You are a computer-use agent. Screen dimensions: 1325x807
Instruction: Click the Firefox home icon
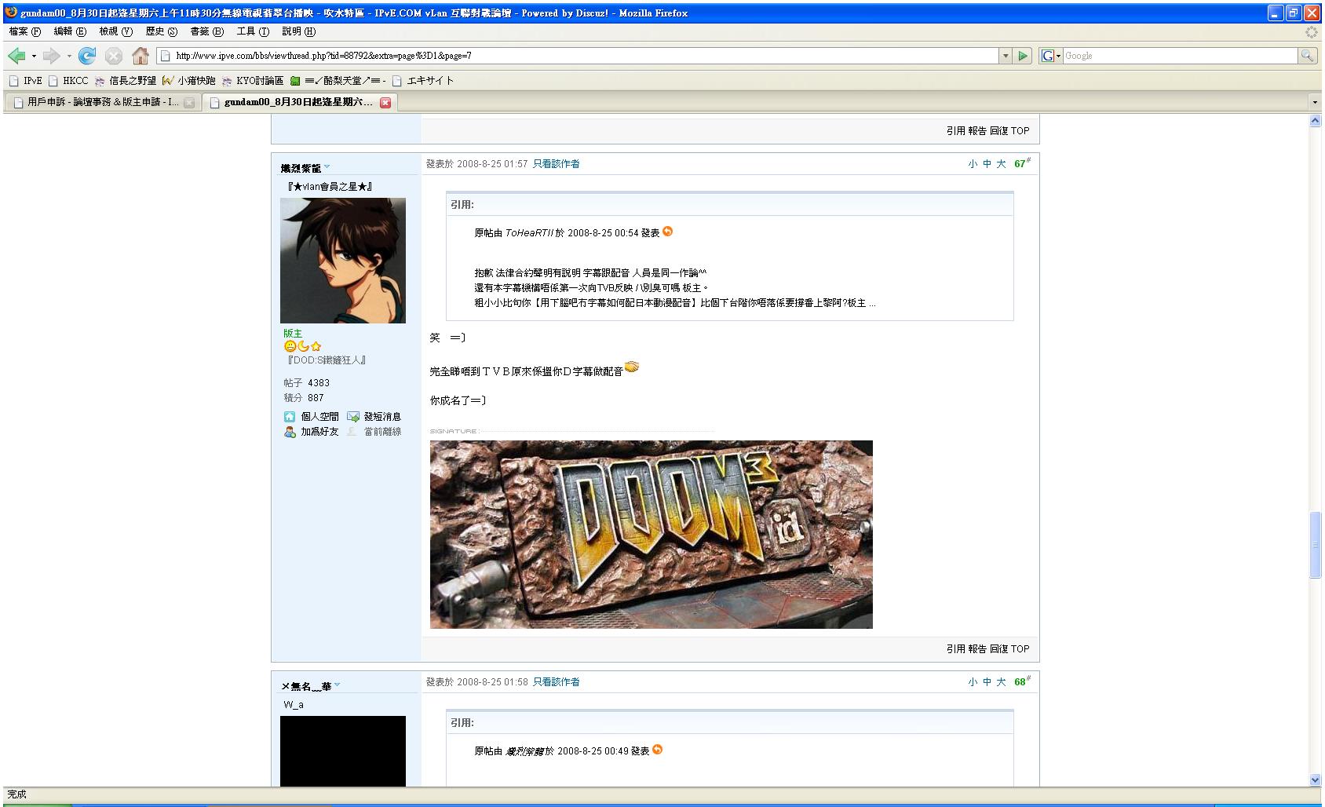(x=141, y=56)
